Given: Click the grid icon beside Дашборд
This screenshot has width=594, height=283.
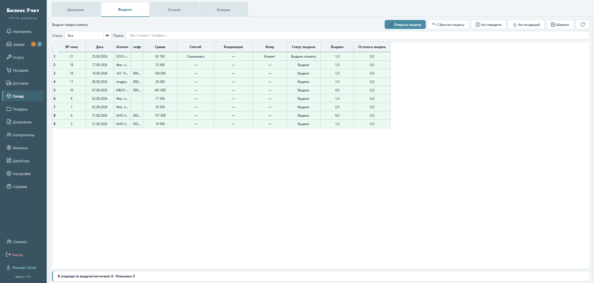Looking at the screenshot, I should pyautogui.click(x=9, y=160).
